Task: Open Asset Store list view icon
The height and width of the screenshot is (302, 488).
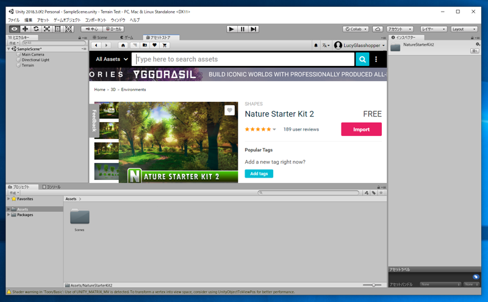Action: click(135, 45)
